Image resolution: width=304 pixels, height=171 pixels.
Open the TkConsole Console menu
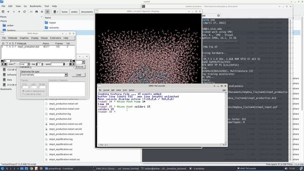tap(106, 90)
